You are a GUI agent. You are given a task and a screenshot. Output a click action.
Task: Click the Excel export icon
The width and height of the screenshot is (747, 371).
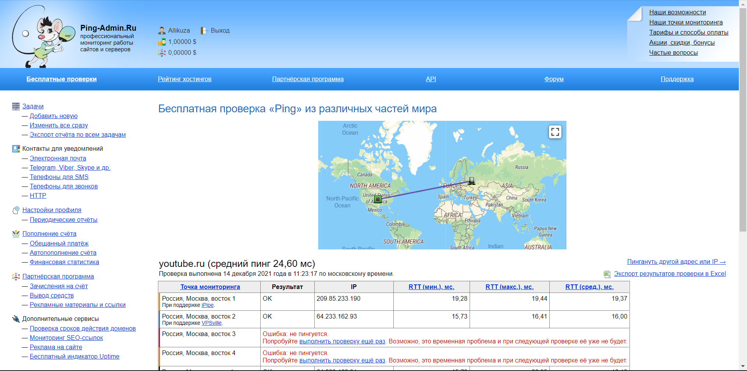point(607,274)
